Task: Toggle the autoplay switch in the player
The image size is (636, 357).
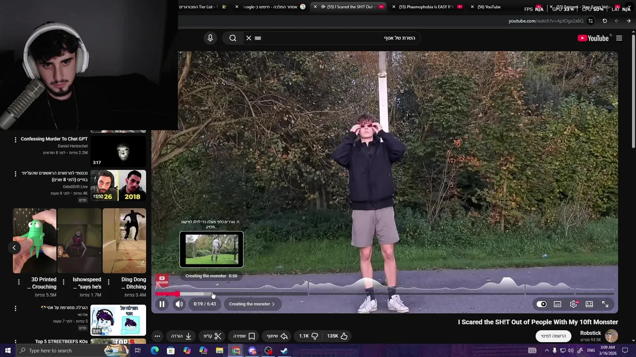Action: point(542,304)
